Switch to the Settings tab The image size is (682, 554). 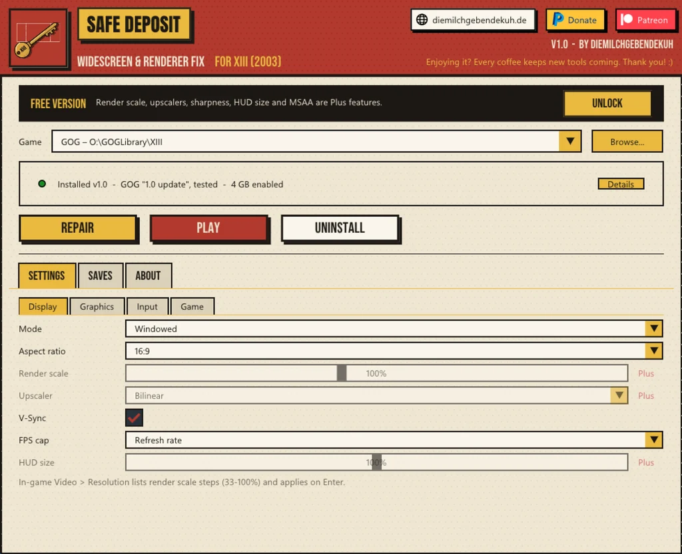47,276
